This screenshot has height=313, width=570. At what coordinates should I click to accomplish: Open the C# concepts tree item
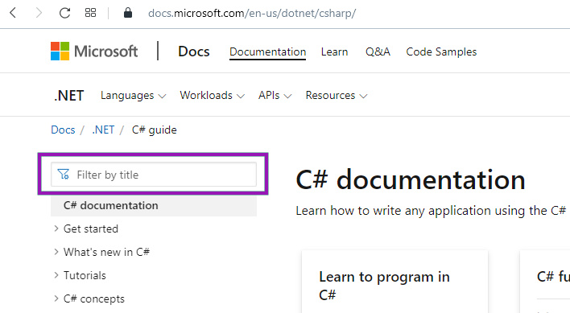coord(93,299)
